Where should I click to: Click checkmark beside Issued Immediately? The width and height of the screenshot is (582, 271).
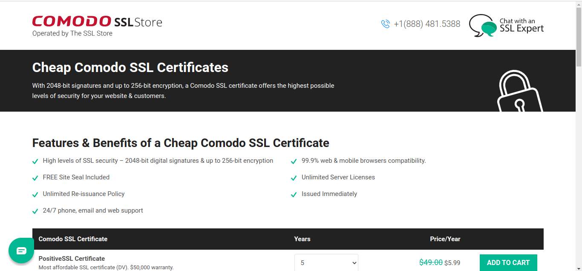pyautogui.click(x=294, y=195)
